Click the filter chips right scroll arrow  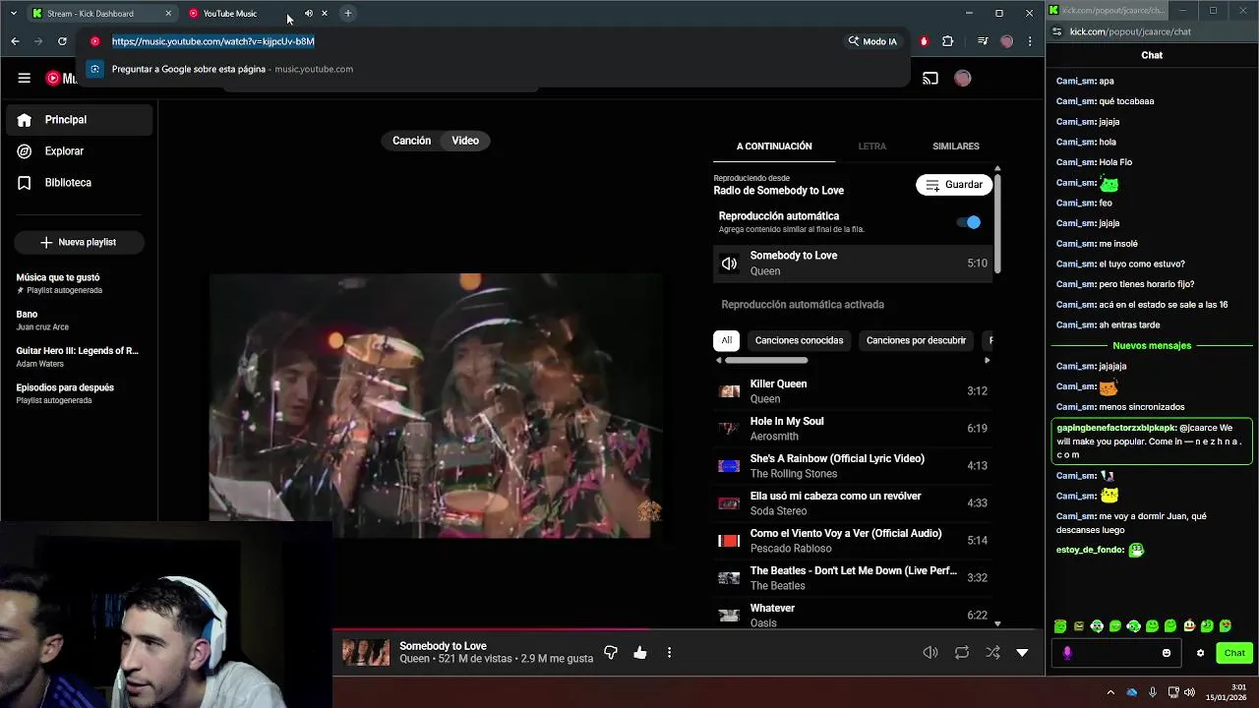pyautogui.click(x=987, y=360)
